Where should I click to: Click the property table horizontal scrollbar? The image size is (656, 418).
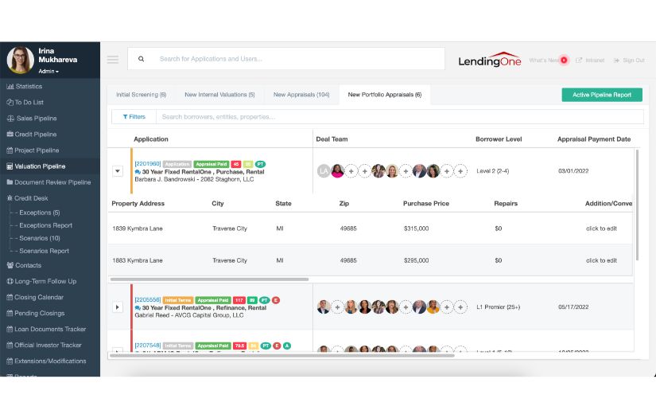pyautogui.click(x=209, y=279)
